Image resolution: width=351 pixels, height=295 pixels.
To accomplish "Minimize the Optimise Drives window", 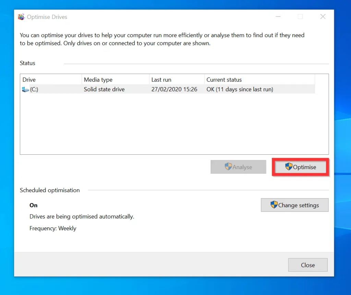I will 278,16.
